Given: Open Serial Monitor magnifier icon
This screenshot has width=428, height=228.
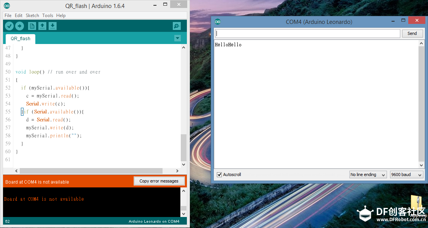Looking at the screenshot, I should [x=177, y=26].
